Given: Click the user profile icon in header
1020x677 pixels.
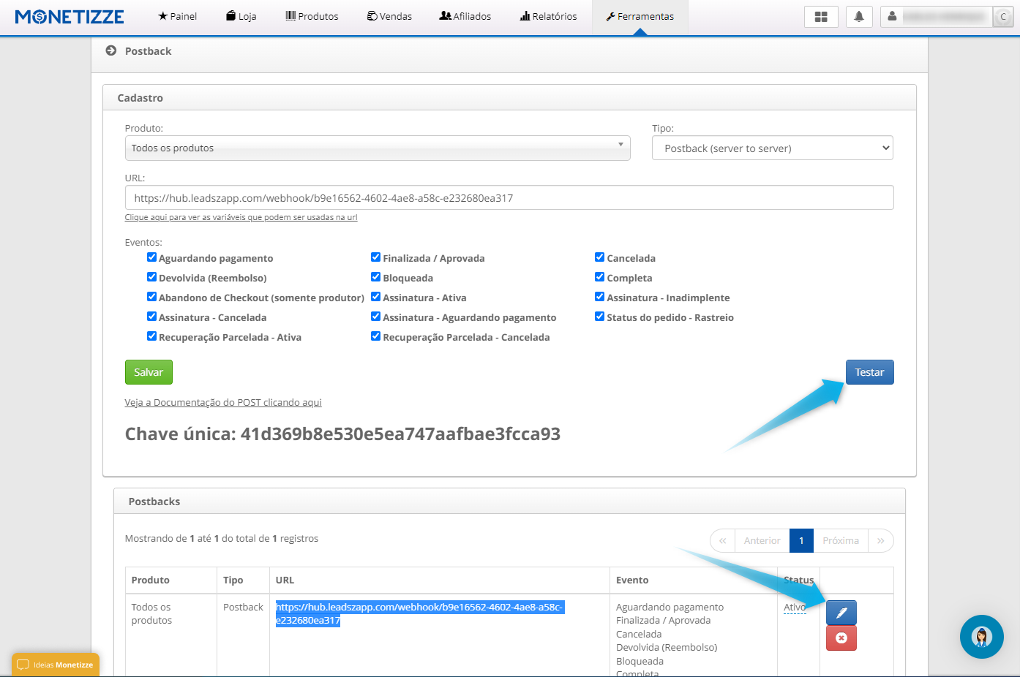Looking at the screenshot, I should [892, 17].
